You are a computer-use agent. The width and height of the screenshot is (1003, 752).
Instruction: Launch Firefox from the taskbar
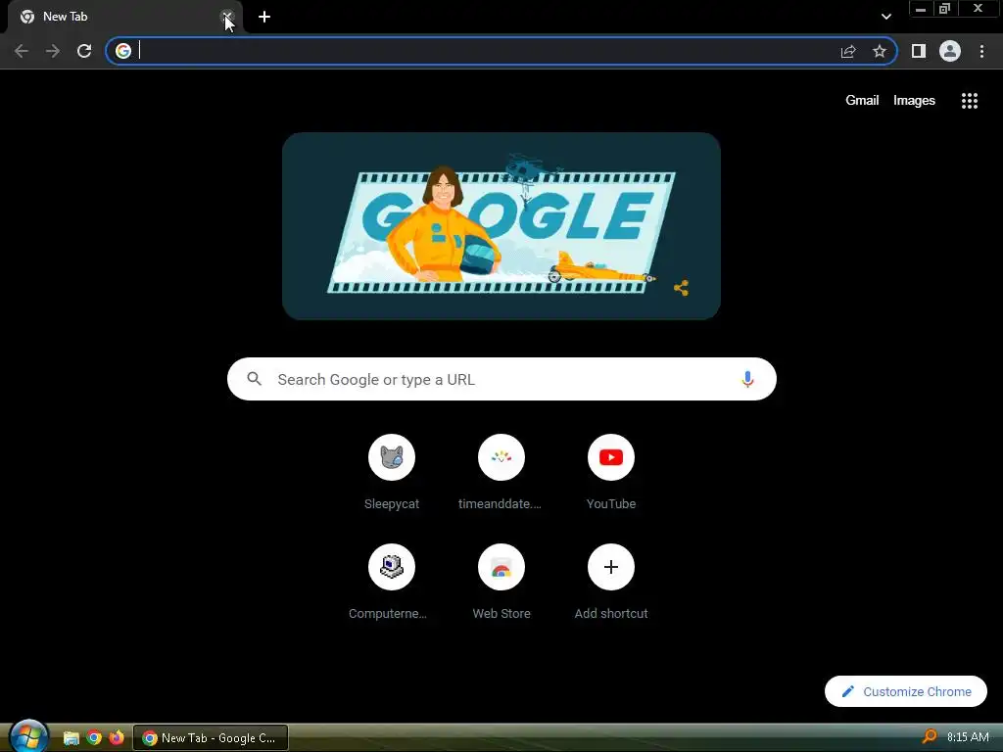pos(117,738)
